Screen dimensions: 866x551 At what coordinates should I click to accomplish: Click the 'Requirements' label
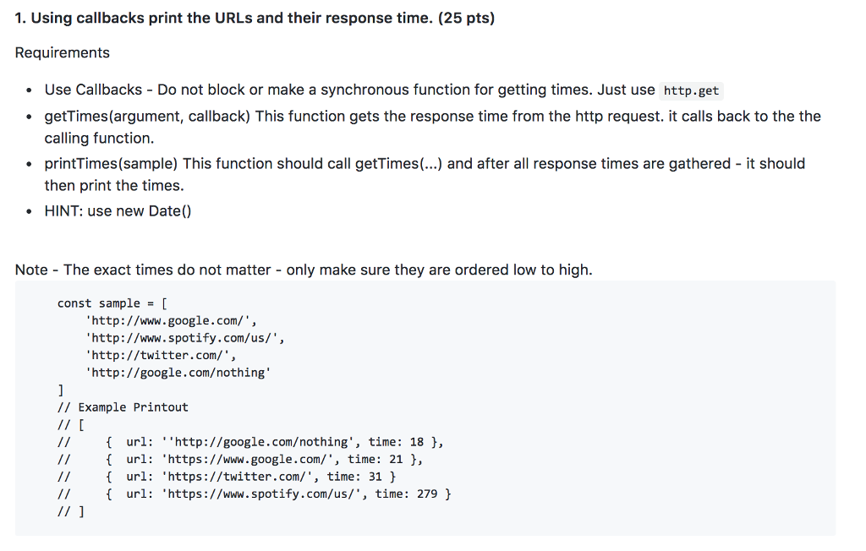coord(63,53)
